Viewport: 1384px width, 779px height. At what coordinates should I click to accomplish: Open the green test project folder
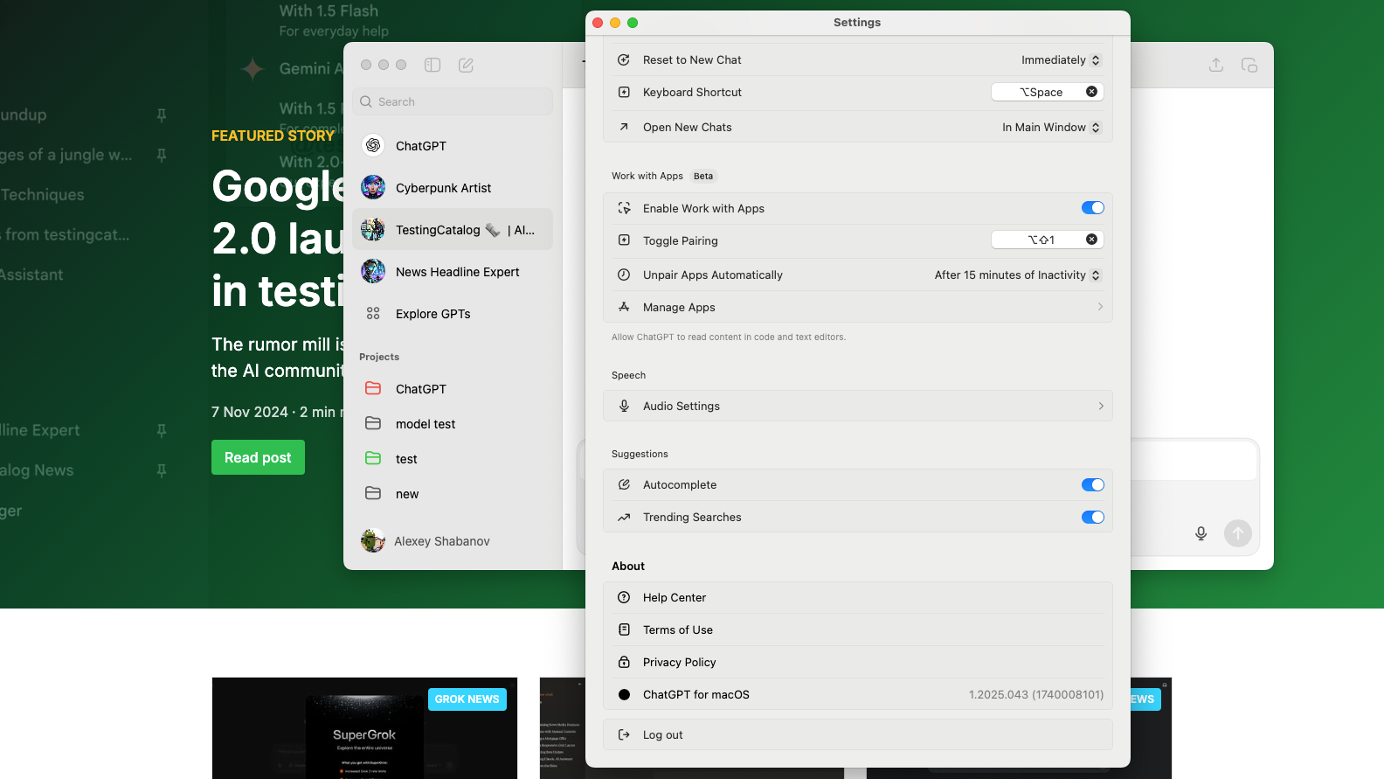pos(453,459)
